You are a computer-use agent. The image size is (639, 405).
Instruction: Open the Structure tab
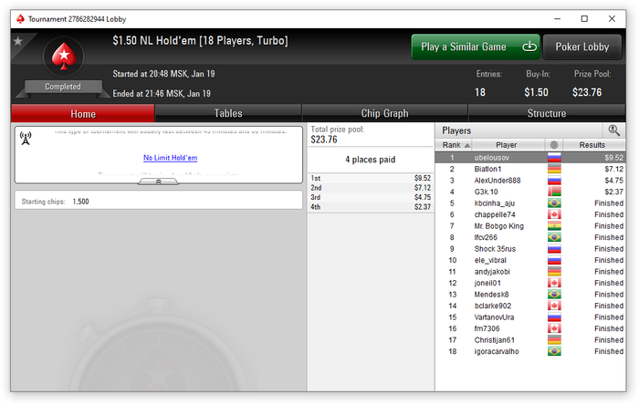pos(547,113)
